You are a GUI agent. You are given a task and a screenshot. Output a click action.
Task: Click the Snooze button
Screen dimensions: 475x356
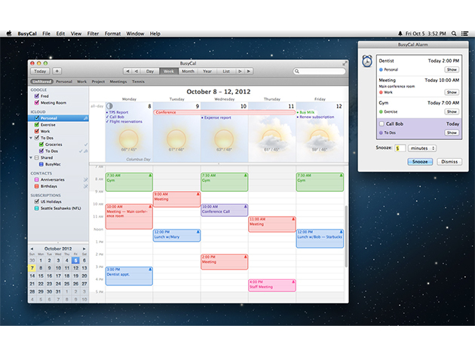[x=420, y=162]
